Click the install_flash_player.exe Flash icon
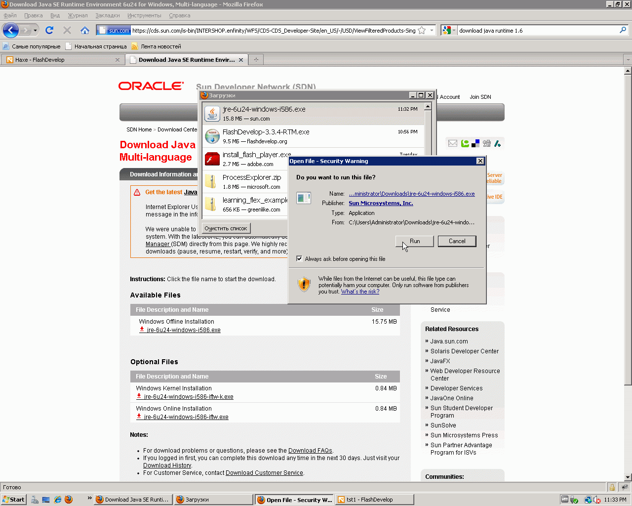632x506 pixels. (x=212, y=159)
